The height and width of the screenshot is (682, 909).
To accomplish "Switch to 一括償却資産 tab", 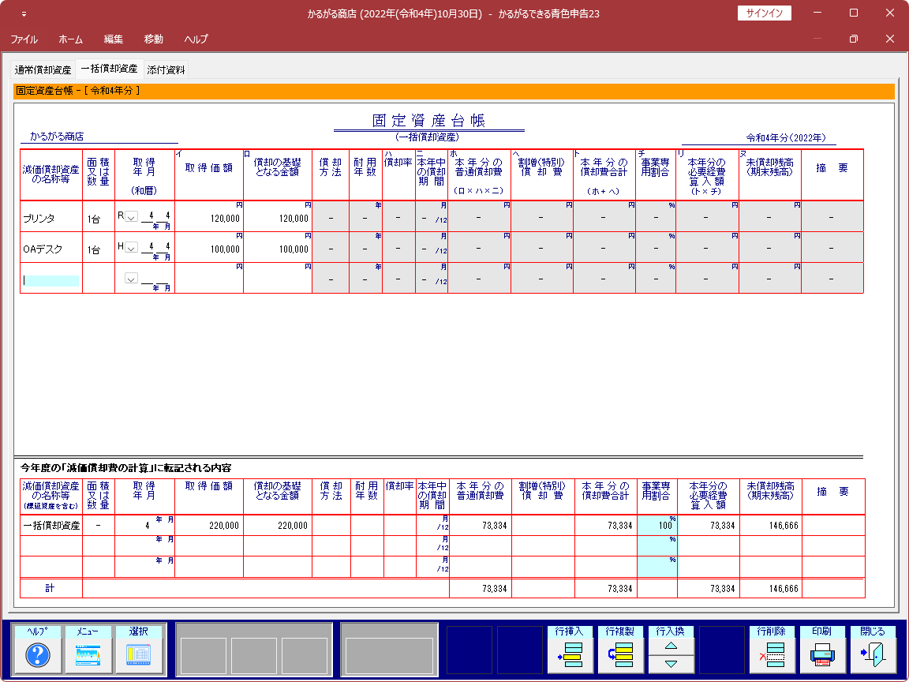I will pos(109,69).
